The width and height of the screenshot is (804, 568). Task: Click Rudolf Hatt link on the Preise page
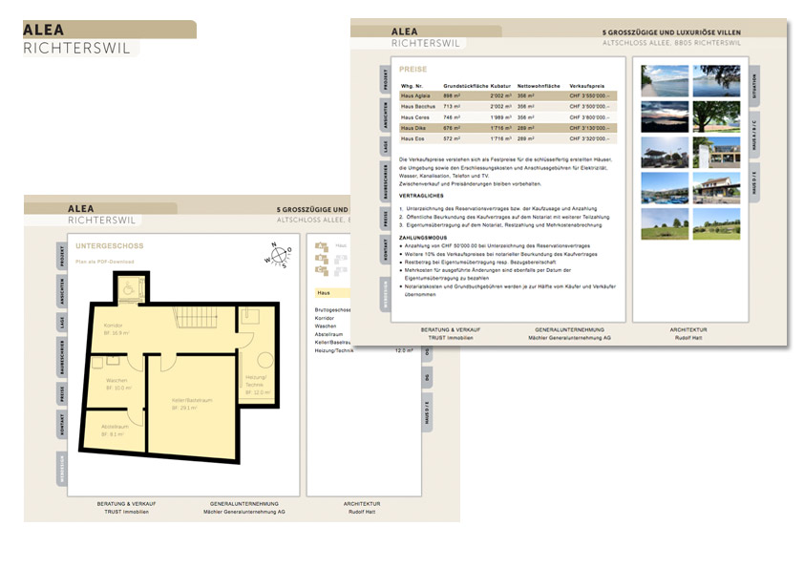pos(688,338)
